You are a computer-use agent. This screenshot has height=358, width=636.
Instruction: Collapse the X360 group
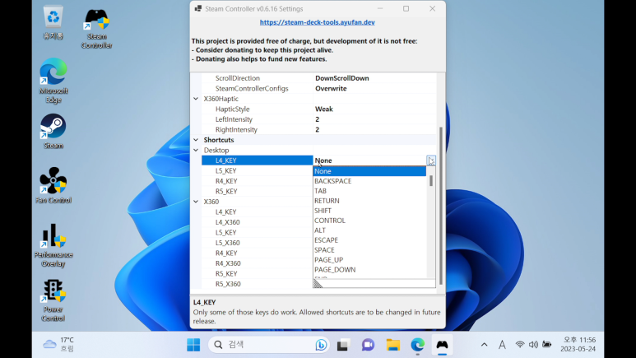[x=196, y=202]
